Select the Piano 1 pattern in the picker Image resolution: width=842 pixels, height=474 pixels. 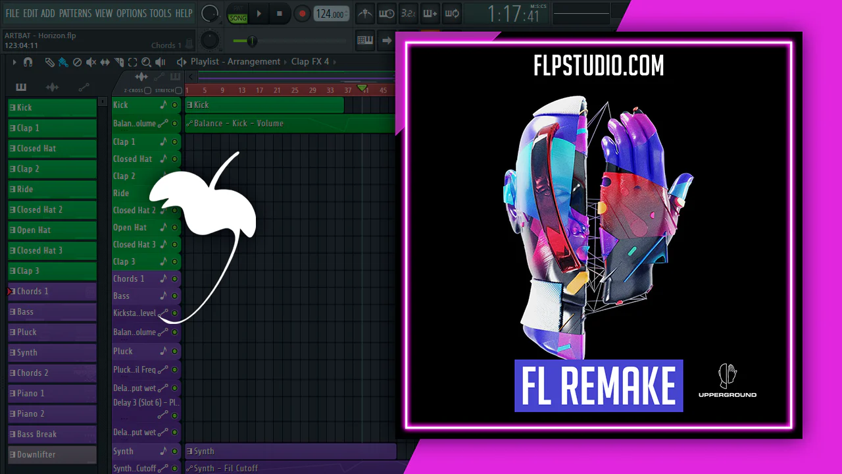click(x=52, y=393)
